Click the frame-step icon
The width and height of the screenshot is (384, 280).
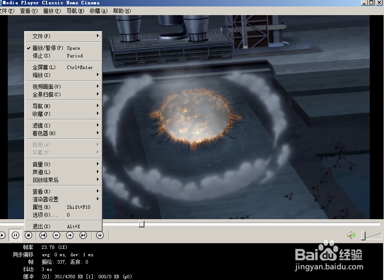100,236
